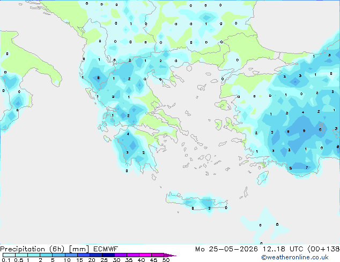The height and width of the screenshot is (262, 340).
Task: Click the 0.1–0.5 mm palest legend swatch
Action: (9, 255)
